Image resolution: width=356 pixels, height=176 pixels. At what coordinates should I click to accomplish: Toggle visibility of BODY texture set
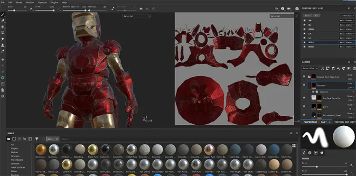pos(304,42)
